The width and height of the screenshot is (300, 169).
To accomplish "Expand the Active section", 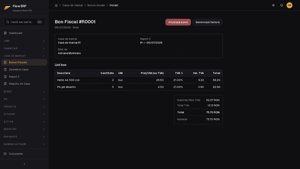I will pos(24,122).
